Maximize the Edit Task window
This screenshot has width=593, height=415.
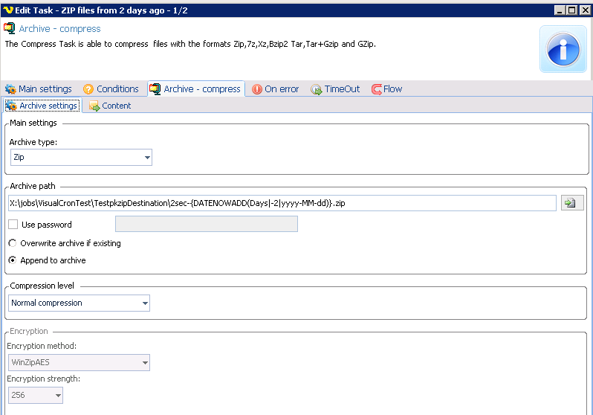(x=571, y=10)
